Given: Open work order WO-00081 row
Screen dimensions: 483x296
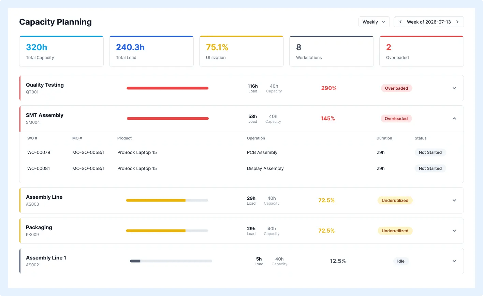Looking at the screenshot, I should pyautogui.click(x=241, y=168).
